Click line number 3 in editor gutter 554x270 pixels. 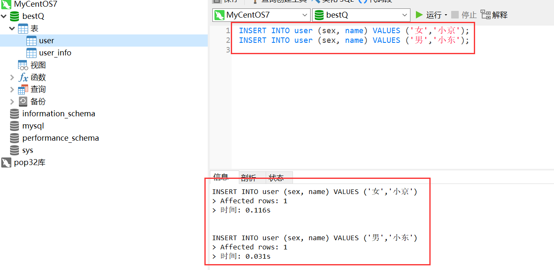pyautogui.click(x=227, y=50)
